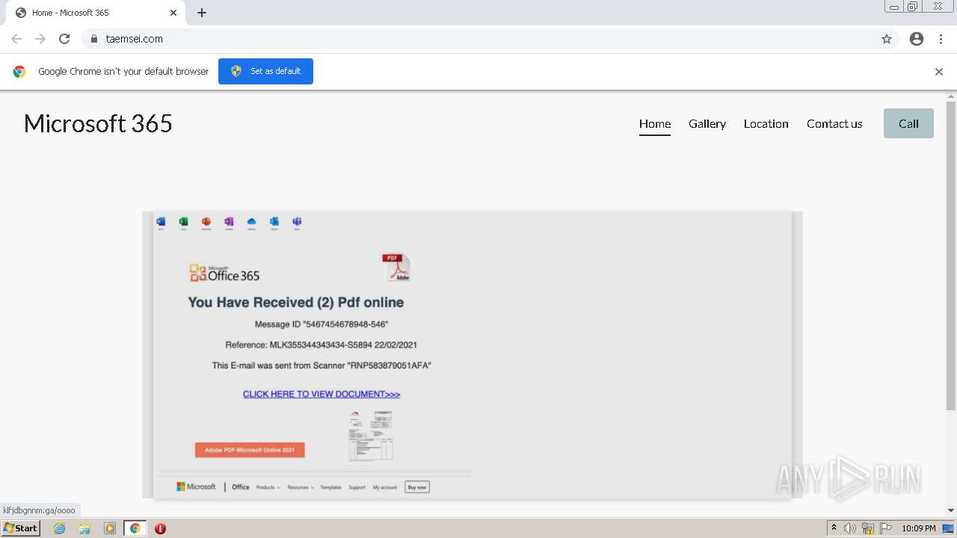Dismiss the default browser info bar
Image resolution: width=957 pixels, height=538 pixels.
click(x=938, y=72)
